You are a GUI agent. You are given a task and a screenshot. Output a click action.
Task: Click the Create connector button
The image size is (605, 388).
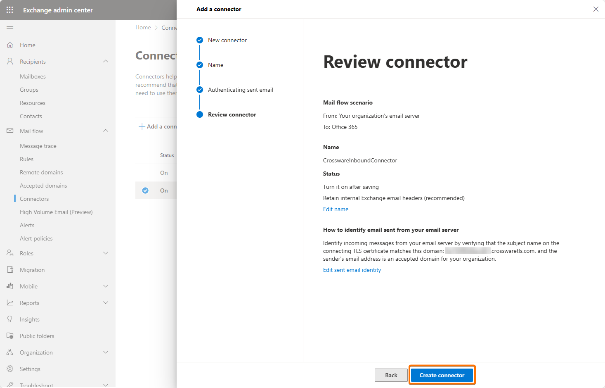tap(442, 375)
